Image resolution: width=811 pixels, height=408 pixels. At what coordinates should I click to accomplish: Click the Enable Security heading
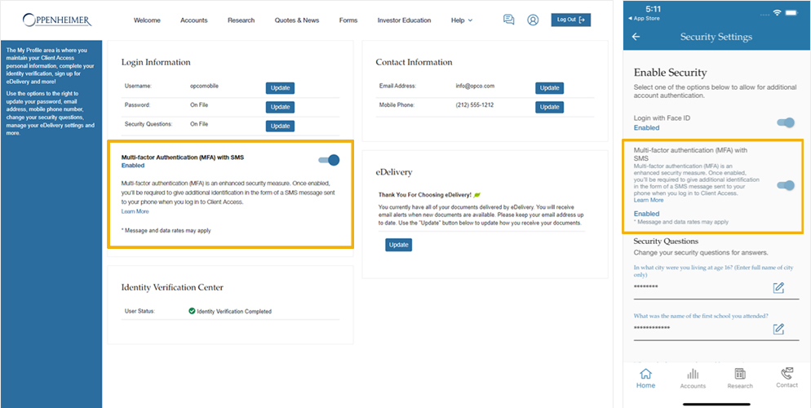tap(671, 73)
